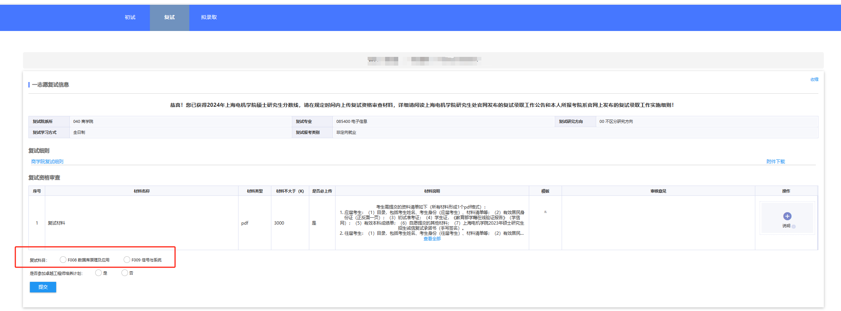Open the 商学院复试细则 link
Image resolution: width=841 pixels, height=311 pixels.
pos(47,162)
